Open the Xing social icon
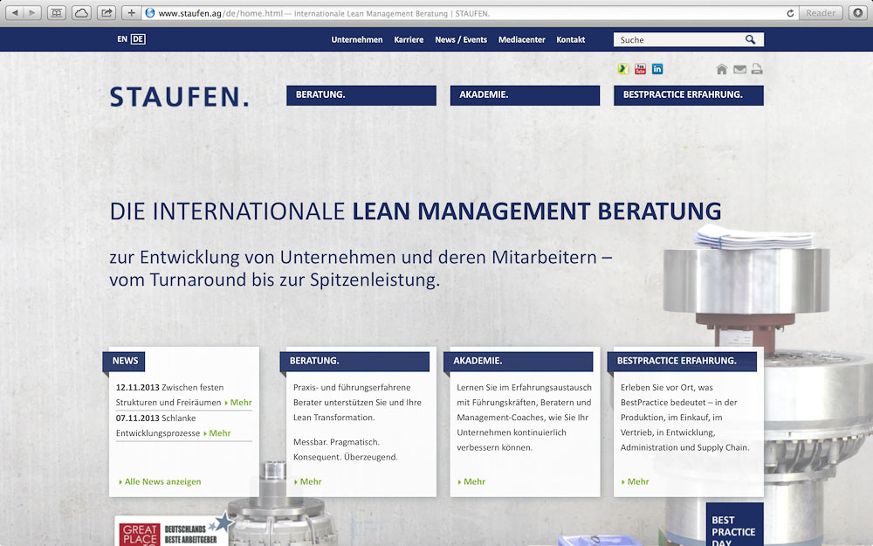This screenshot has width=873, height=546. (x=623, y=69)
